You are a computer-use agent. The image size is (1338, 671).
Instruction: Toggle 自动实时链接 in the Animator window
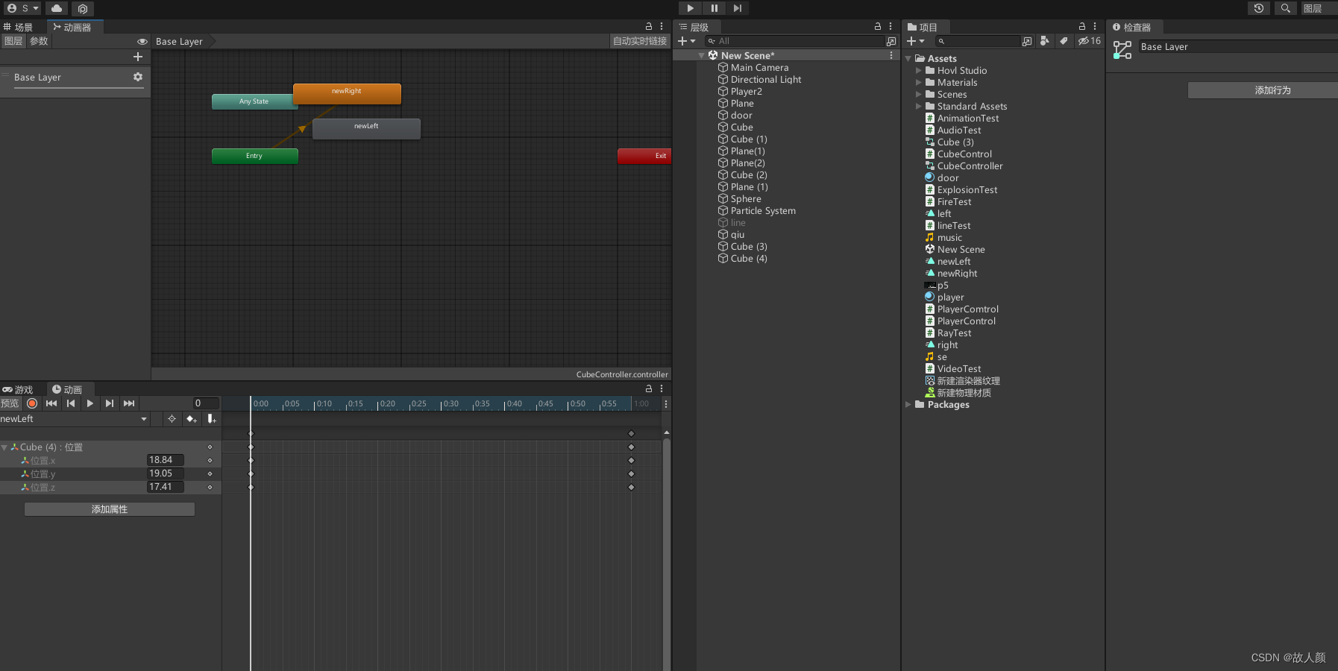(x=638, y=41)
